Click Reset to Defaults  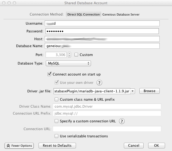57,146
